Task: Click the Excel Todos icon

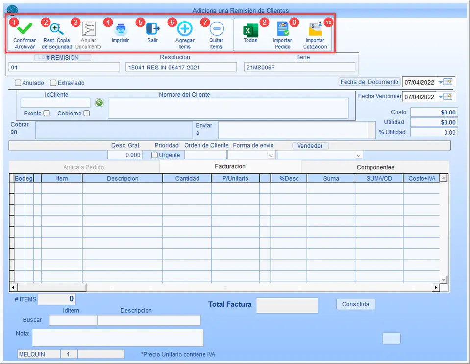Action: [250, 30]
